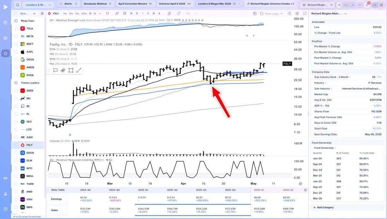387x219 pixels.
Task: Open the star favorites icon in left sidebar
Action: click(5, 53)
